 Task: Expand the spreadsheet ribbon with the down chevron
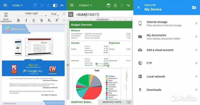[x=129, y=5]
